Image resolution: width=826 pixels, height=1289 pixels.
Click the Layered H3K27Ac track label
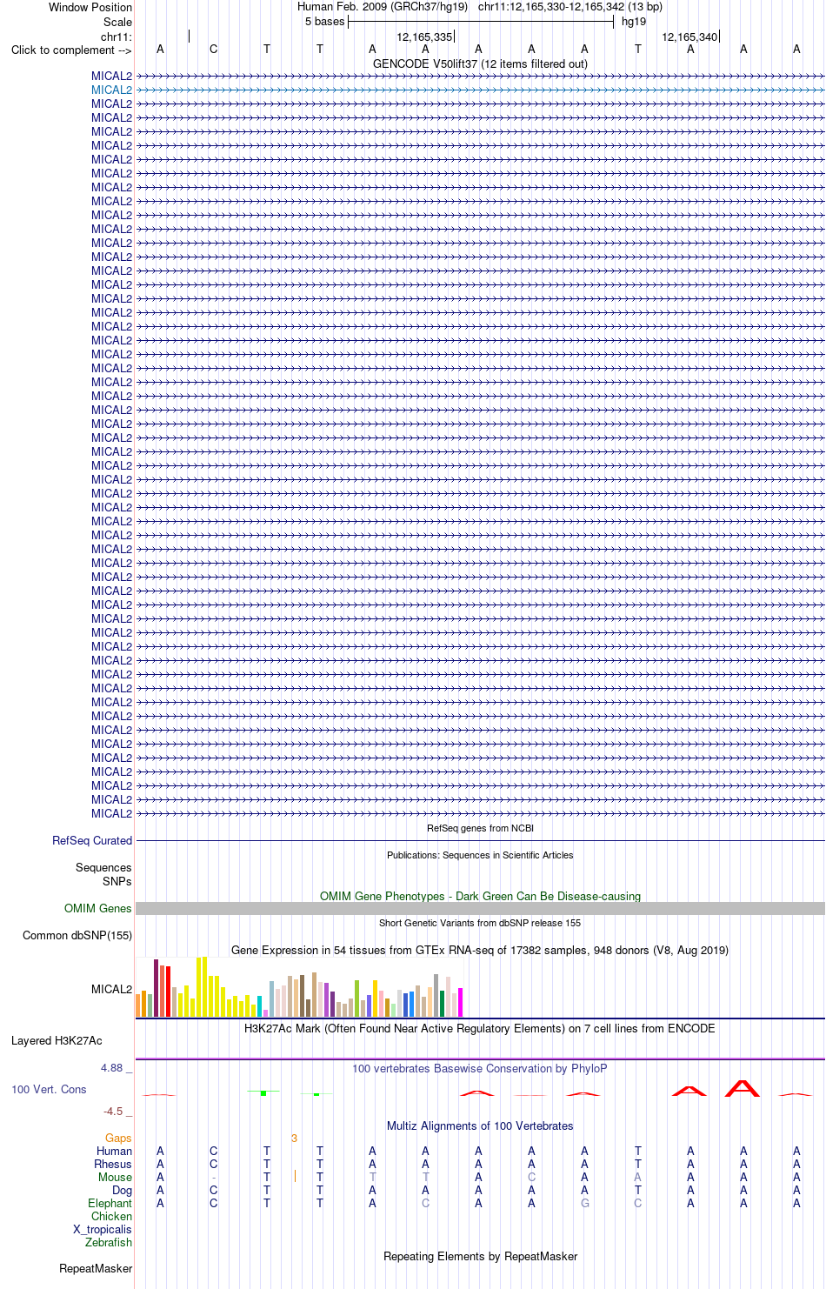[x=57, y=1040]
